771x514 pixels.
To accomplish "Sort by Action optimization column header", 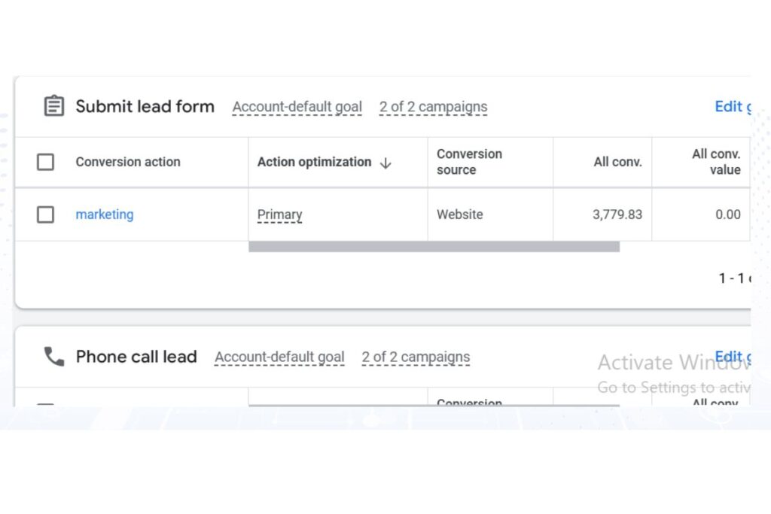I will click(314, 162).
